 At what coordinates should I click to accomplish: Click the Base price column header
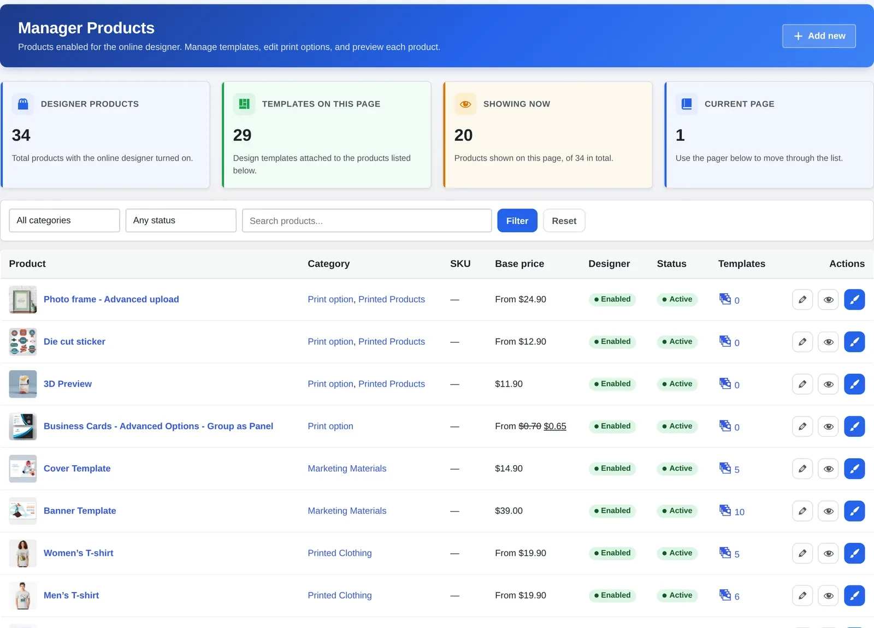coord(519,264)
